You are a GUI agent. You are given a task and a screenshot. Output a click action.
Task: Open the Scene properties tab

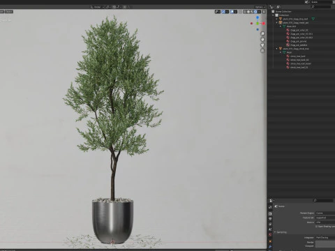pos(270,229)
